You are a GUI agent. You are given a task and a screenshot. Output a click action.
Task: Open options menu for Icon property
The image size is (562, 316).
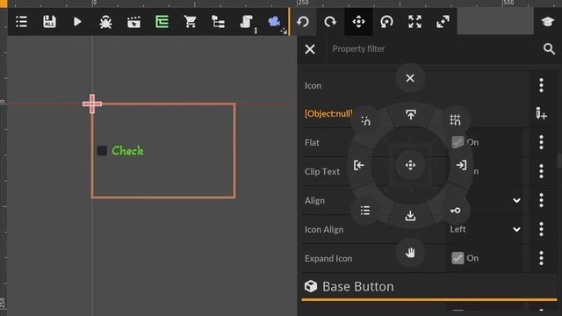point(541,85)
